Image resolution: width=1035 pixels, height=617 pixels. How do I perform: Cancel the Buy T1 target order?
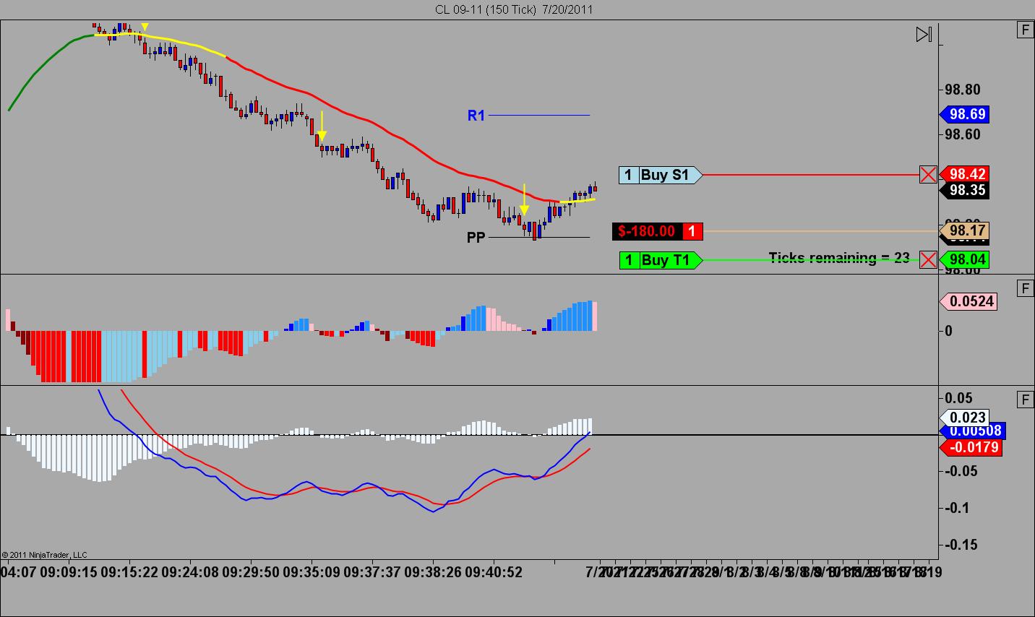(928, 259)
